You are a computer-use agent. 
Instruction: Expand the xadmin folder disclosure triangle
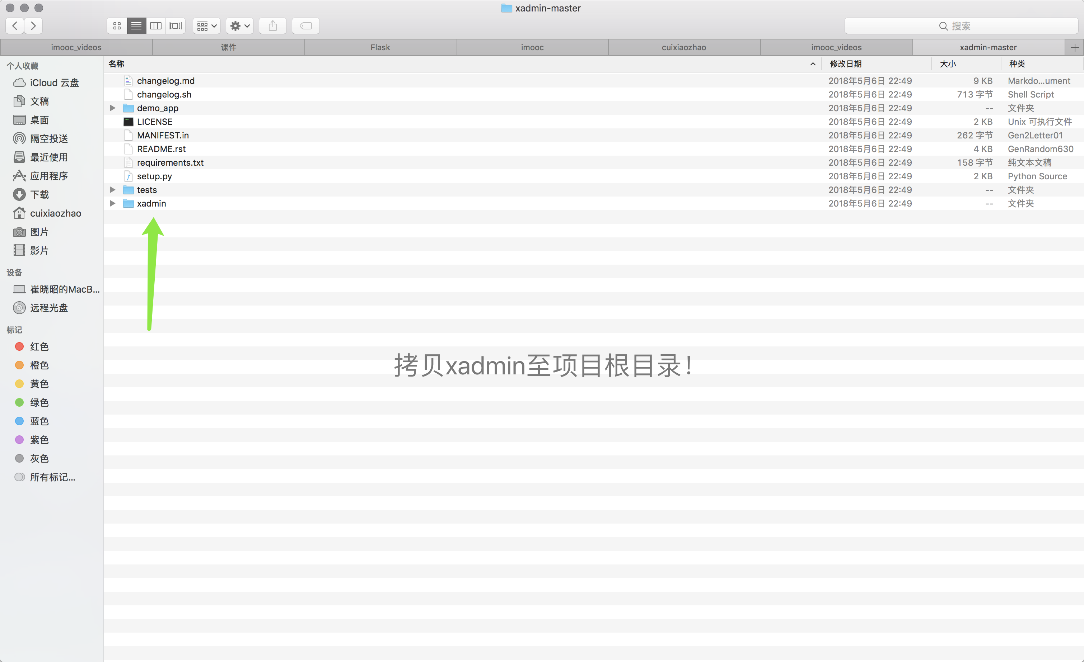click(113, 203)
